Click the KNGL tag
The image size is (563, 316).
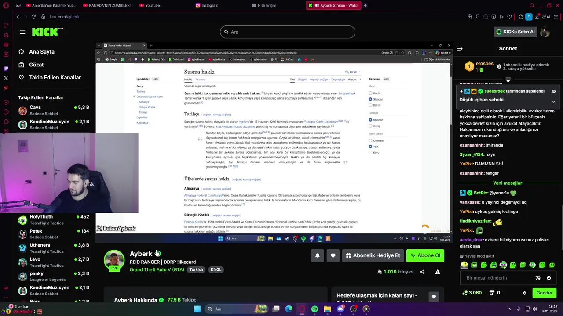[216, 269]
